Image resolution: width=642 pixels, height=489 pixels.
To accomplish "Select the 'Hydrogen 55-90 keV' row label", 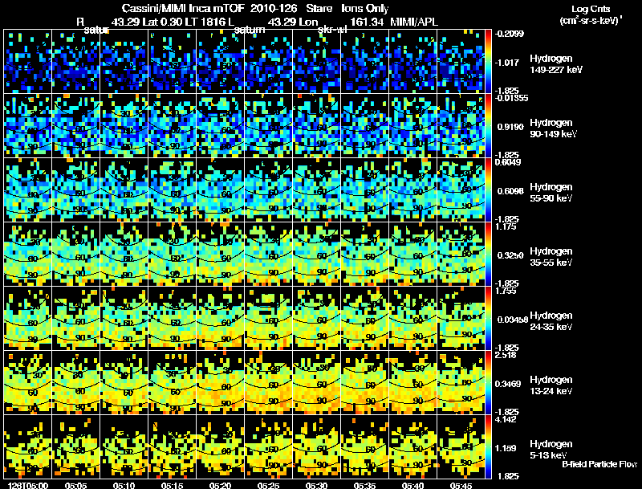I will [x=551, y=193].
